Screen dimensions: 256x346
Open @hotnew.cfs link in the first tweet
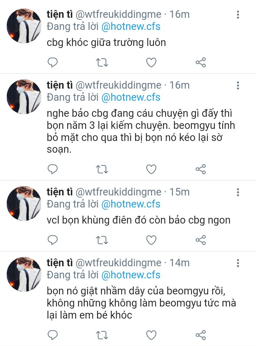(x=131, y=26)
